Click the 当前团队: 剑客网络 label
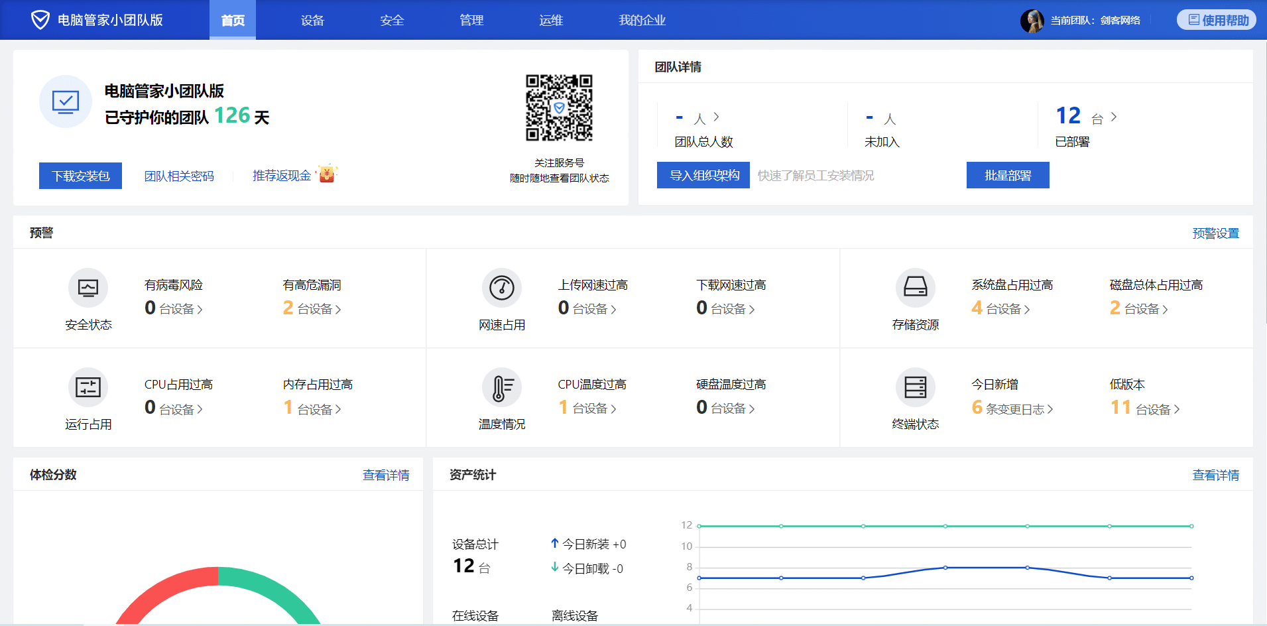Viewport: 1267px width, 626px height. point(1095,21)
